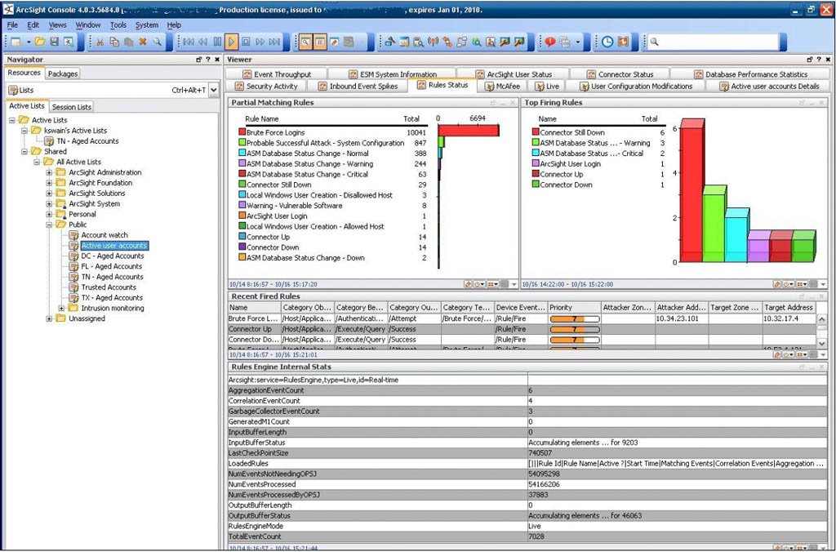Open the Tools menu

click(118, 25)
